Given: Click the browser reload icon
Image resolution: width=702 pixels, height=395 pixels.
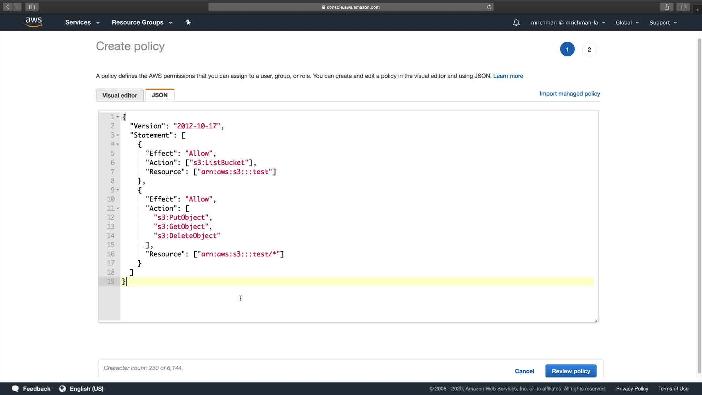Looking at the screenshot, I should (489, 7).
